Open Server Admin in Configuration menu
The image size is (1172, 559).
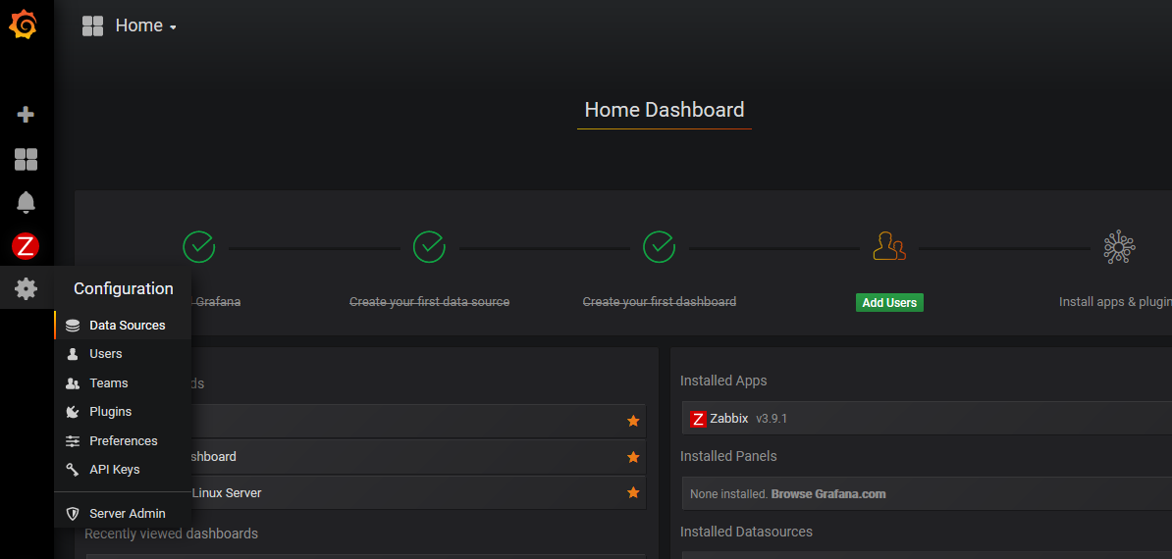click(x=123, y=514)
